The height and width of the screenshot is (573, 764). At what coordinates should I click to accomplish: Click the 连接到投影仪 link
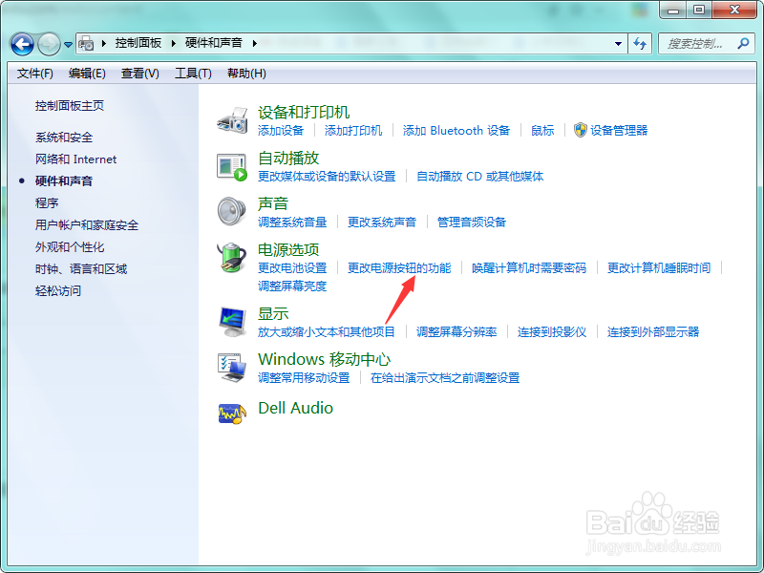552,332
